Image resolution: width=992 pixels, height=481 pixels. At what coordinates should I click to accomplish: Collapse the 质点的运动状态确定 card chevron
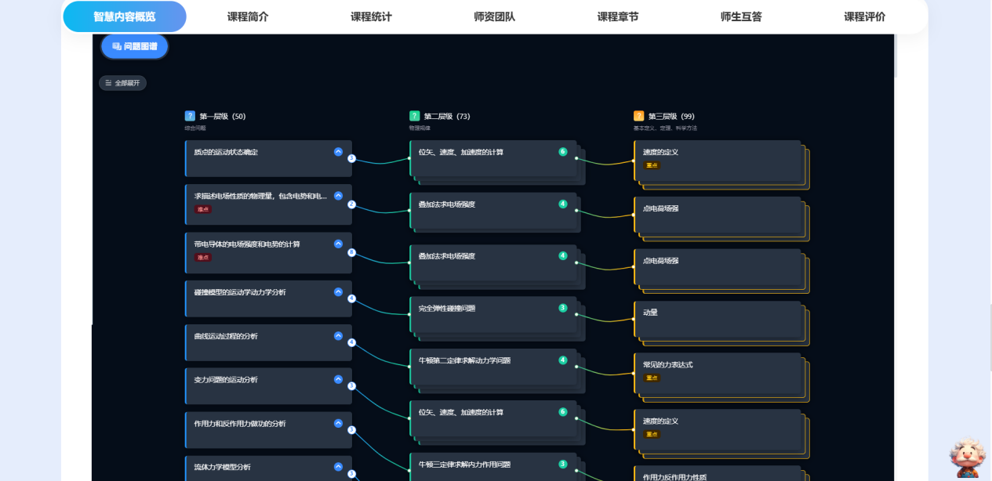pyautogui.click(x=338, y=152)
